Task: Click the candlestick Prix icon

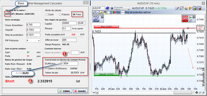Action: (114, 12)
